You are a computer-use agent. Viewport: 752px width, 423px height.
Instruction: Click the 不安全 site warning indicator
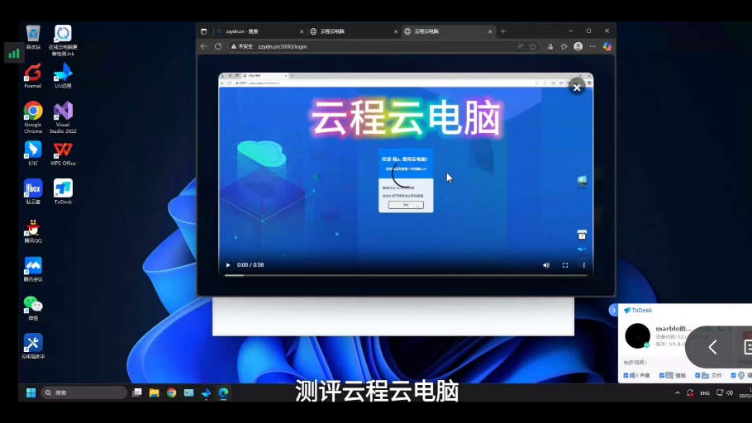click(241, 46)
